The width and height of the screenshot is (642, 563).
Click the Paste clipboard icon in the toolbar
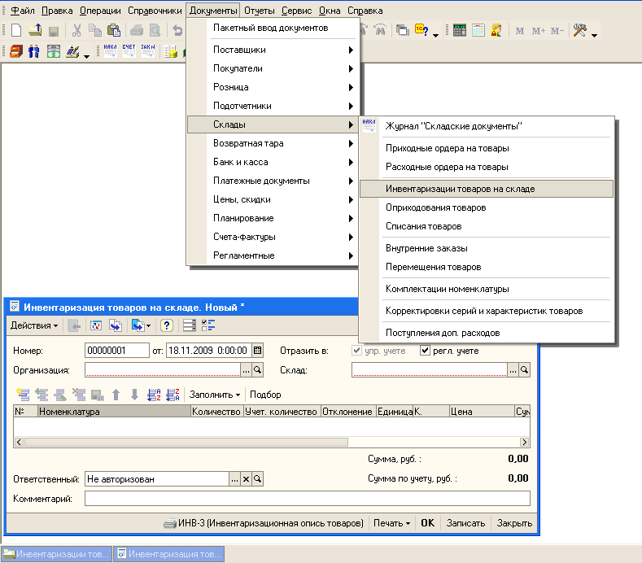coord(113,30)
